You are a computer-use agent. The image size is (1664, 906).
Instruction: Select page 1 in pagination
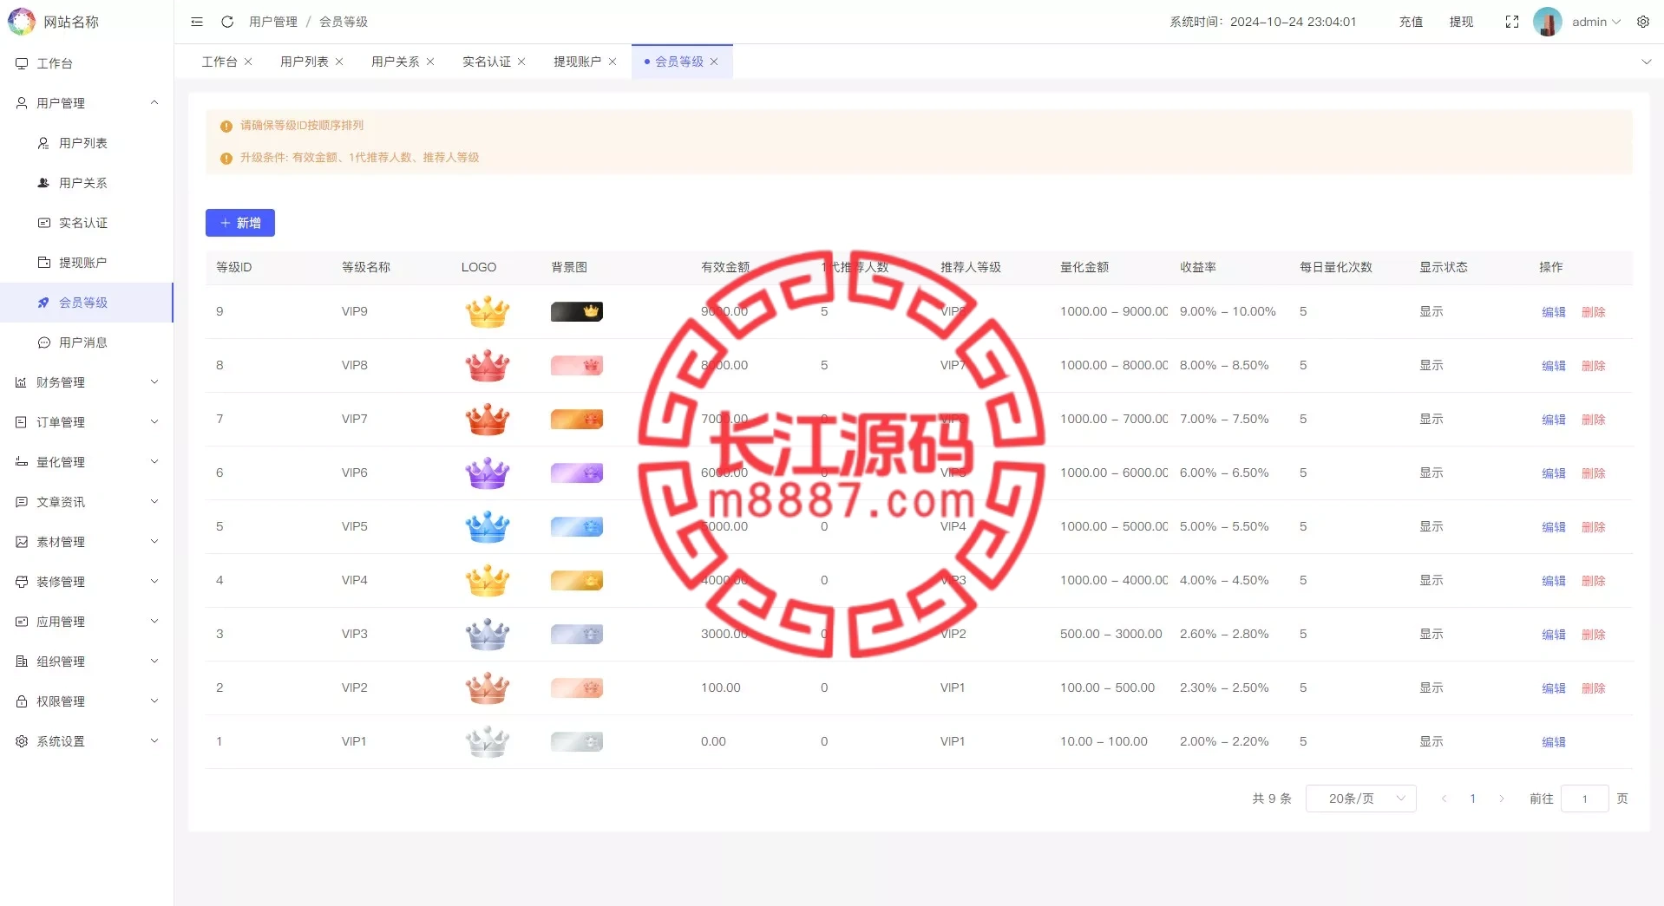[1472, 798]
